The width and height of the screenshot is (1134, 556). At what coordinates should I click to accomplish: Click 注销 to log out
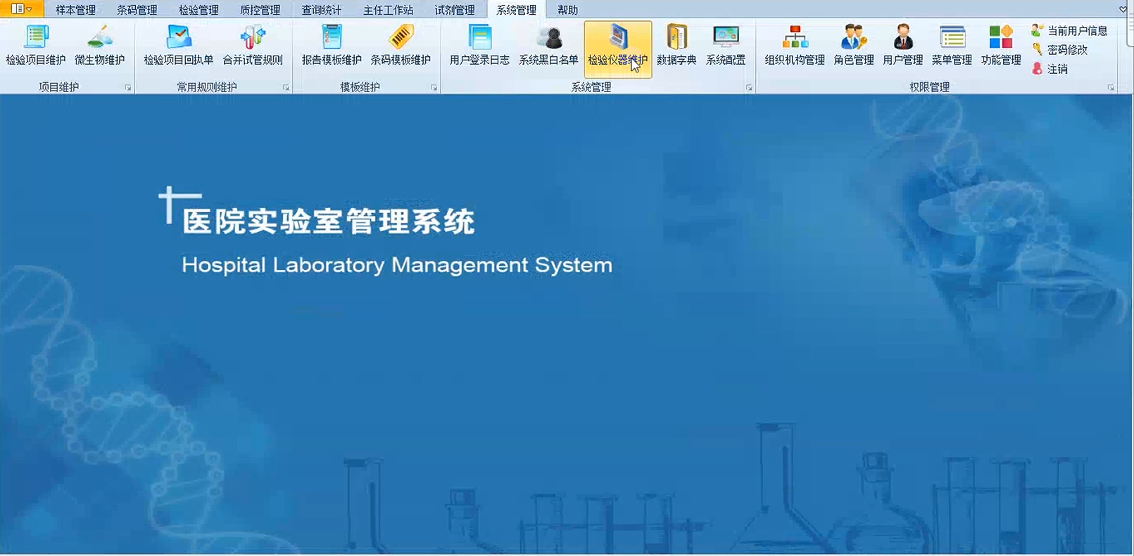tap(1050, 69)
